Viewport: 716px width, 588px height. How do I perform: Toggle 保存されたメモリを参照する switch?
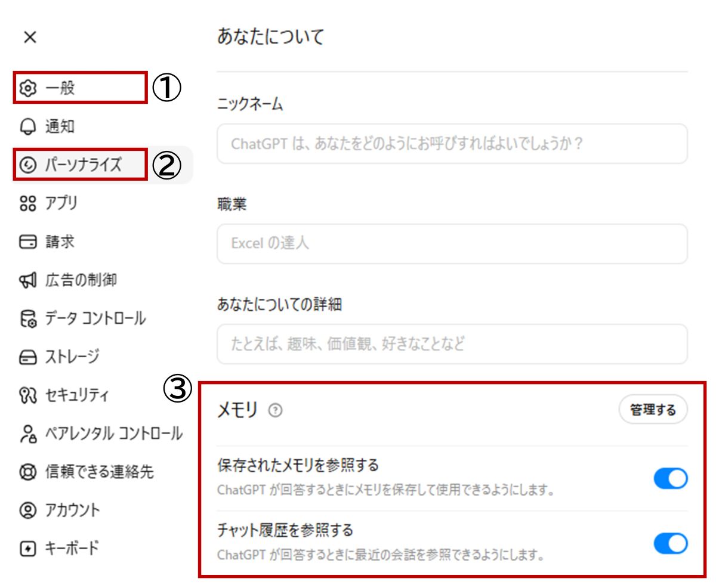tap(671, 479)
